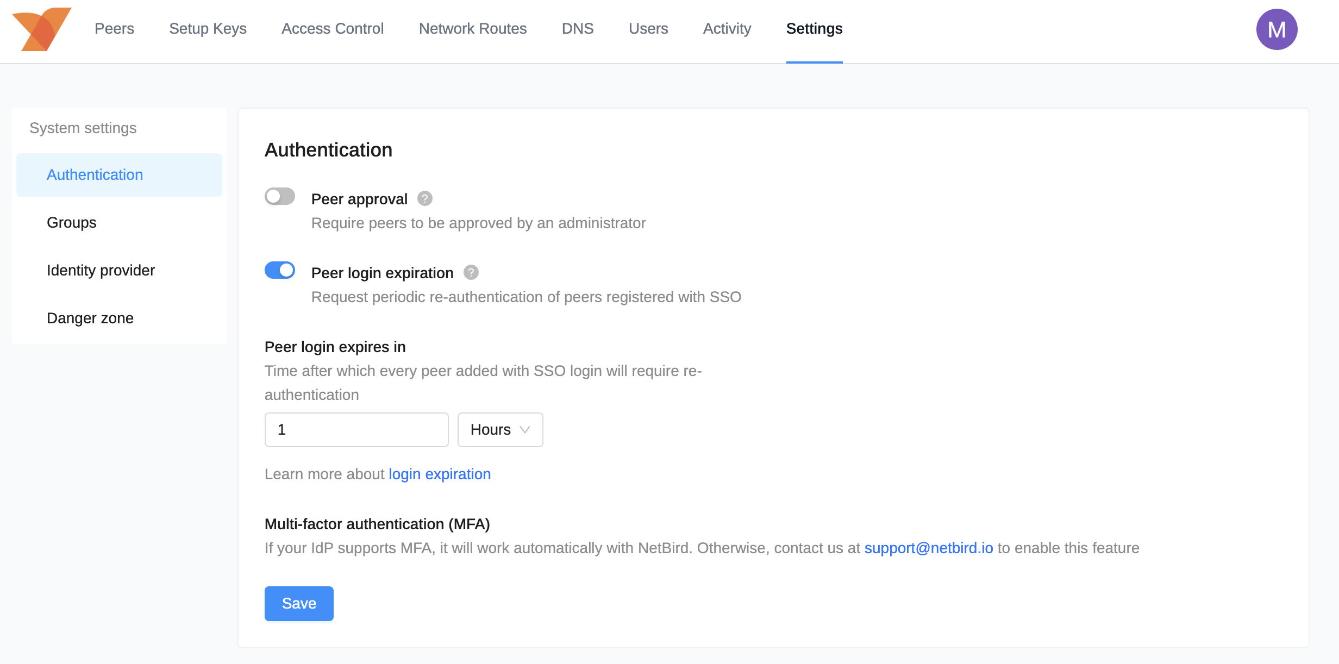View the Activity tab
The width and height of the screenshot is (1339, 664).
727,29
